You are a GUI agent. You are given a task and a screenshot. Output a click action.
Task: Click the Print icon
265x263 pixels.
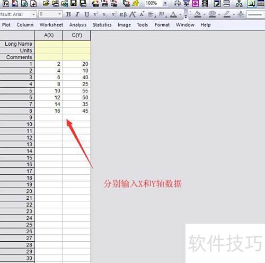pos(177,3)
